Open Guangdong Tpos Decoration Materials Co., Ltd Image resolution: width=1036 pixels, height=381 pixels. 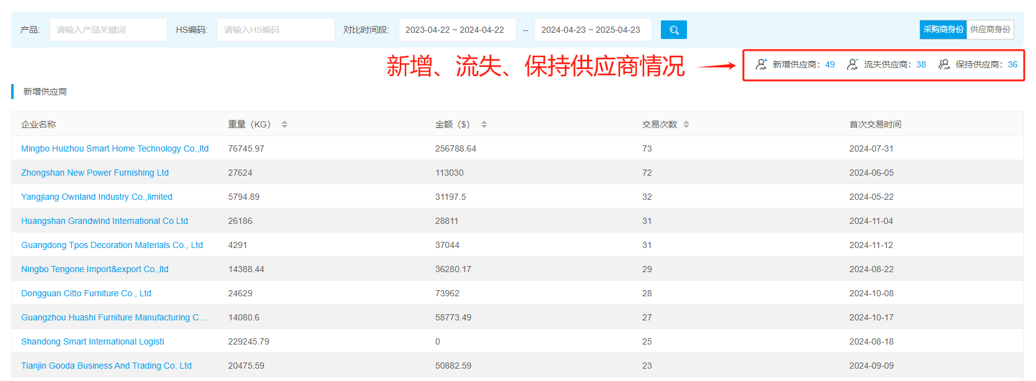[112, 245]
